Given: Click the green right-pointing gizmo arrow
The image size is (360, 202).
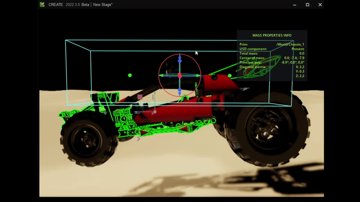Looking at the screenshot, I should pos(197,75).
